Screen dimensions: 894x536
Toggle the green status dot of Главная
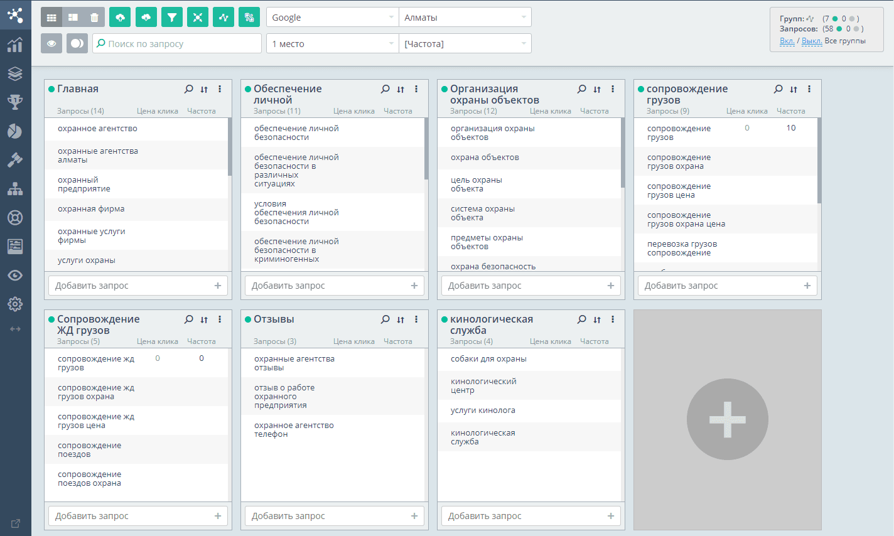pyautogui.click(x=51, y=89)
